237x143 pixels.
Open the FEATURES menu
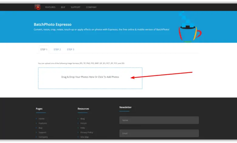tap(50, 7)
